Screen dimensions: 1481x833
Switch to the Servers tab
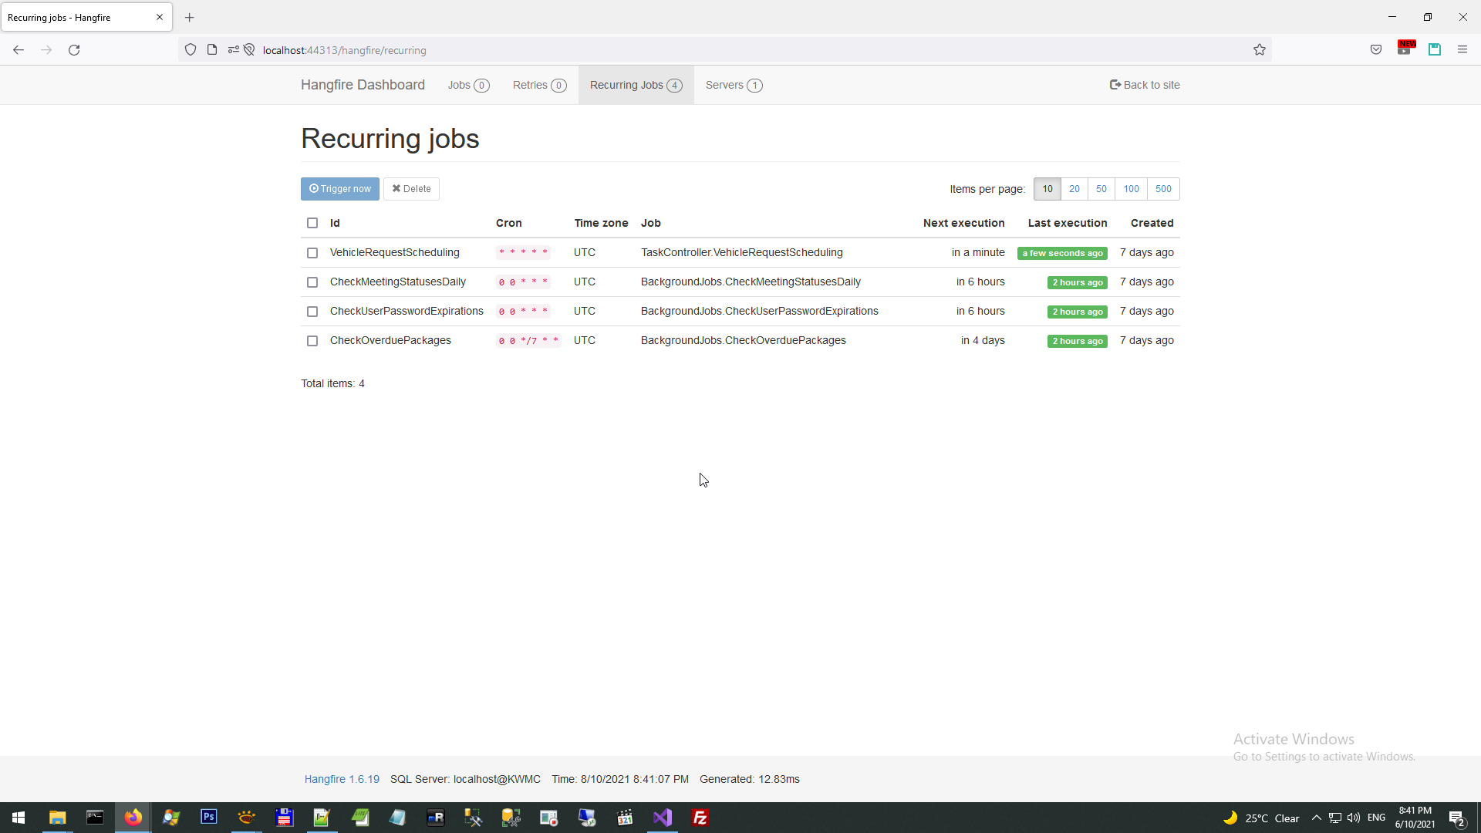click(733, 85)
